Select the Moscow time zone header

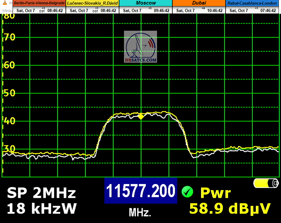[146, 3]
